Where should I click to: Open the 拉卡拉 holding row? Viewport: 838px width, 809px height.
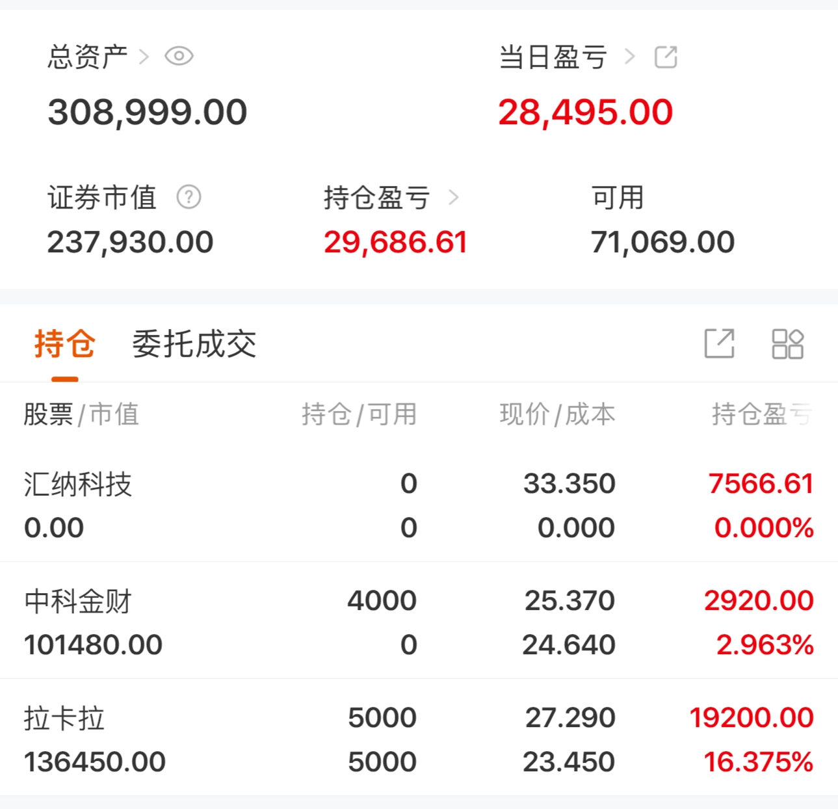point(419,738)
